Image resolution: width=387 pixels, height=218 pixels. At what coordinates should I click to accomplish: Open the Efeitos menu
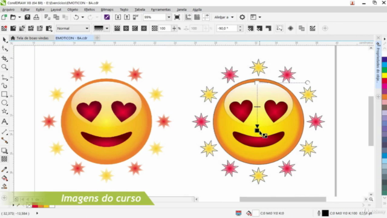click(x=89, y=10)
